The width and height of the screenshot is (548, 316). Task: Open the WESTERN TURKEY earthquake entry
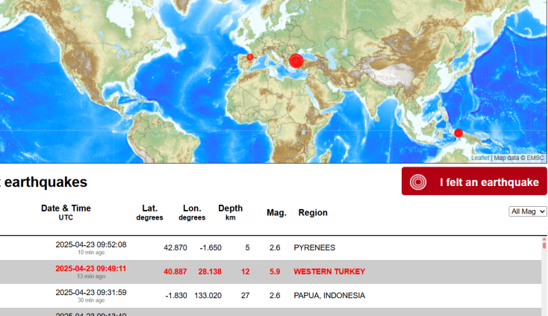pyautogui.click(x=329, y=271)
